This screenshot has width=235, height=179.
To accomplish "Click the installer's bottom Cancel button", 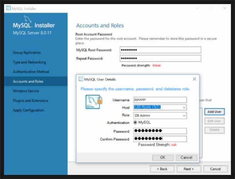I will click(x=215, y=169).
